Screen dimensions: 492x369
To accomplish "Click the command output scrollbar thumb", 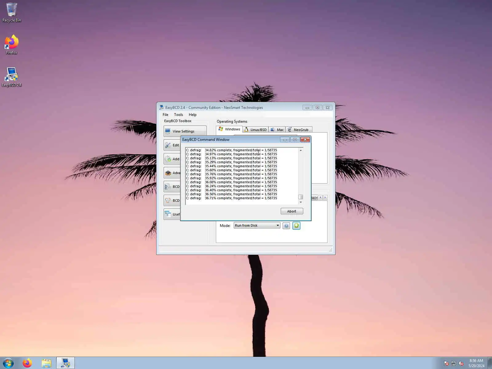I will tap(301, 197).
